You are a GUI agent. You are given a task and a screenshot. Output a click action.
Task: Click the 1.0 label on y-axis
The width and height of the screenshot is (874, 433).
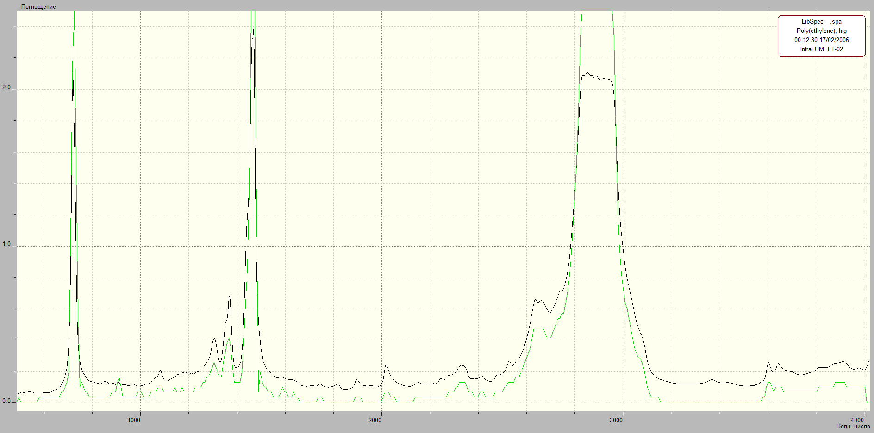pyautogui.click(x=6, y=244)
